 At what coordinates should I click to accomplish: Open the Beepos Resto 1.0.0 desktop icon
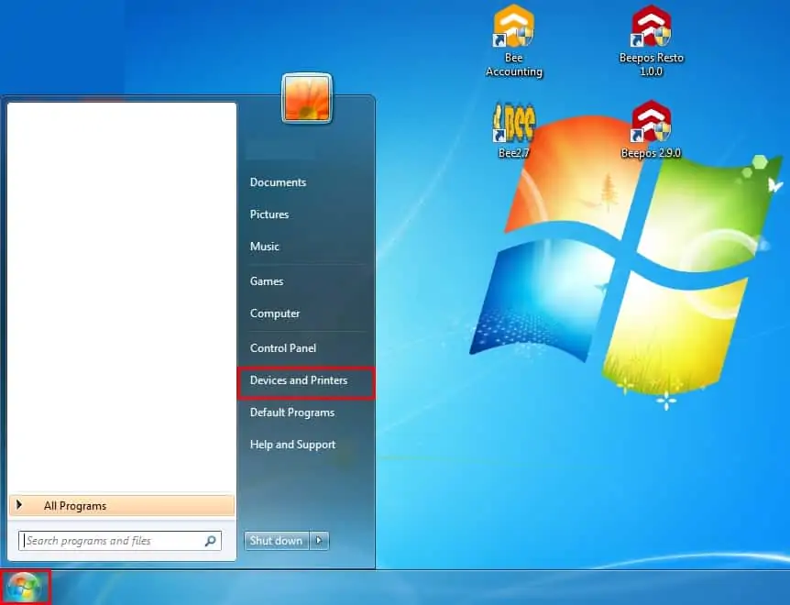tap(651, 41)
